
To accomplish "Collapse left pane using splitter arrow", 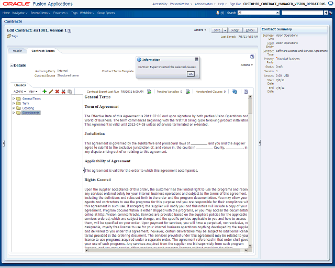I will (x=4, y=143).
